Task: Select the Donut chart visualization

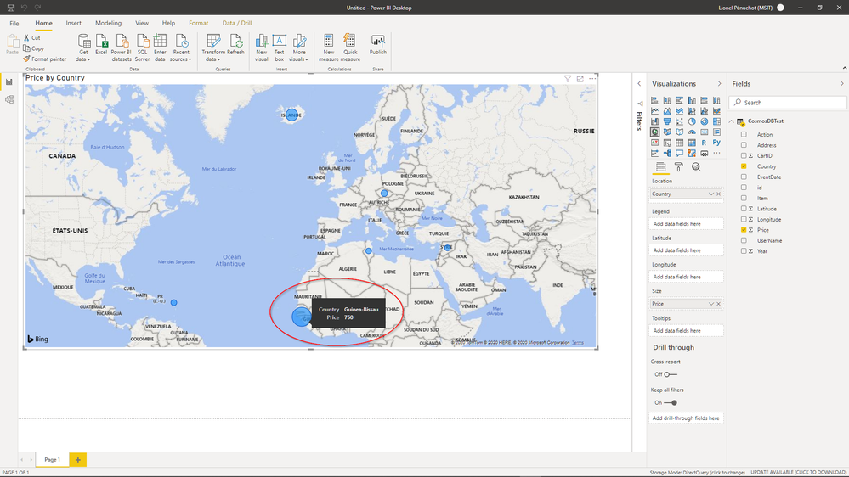Action: pyautogui.click(x=705, y=121)
